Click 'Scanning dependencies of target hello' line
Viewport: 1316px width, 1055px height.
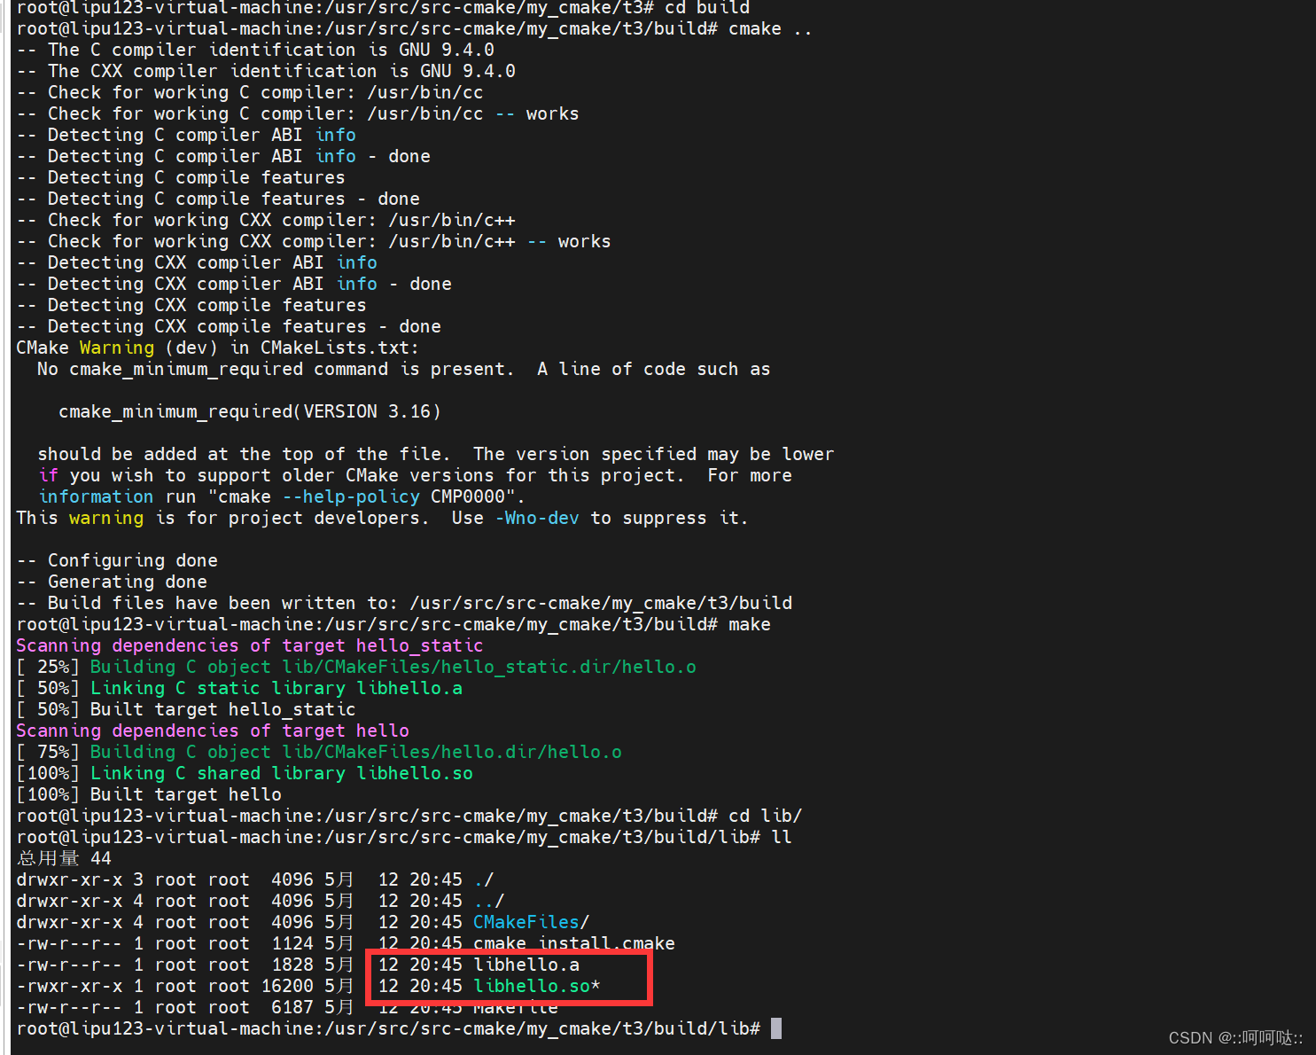point(213,731)
